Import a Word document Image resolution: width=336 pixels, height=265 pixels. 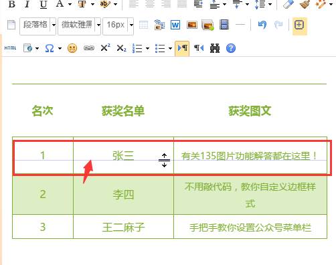click(x=175, y=25)
